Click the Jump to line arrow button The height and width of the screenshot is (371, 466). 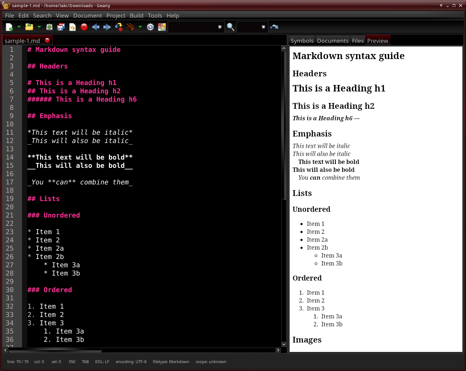(274, 27)
